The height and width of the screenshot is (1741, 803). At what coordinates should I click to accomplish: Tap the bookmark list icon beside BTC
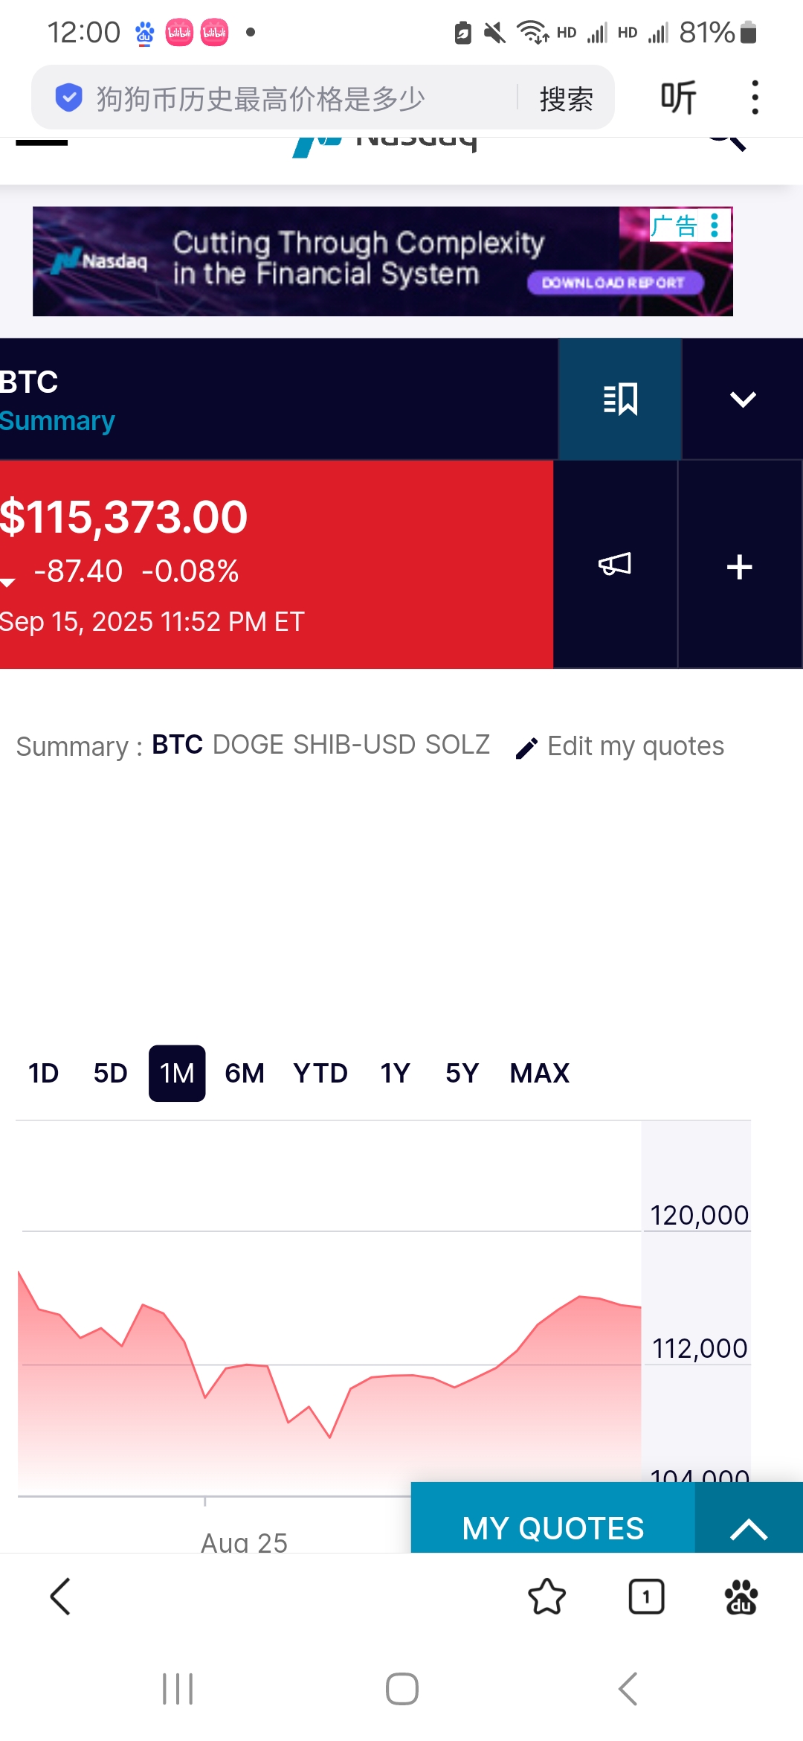click(x=620, y=399)
